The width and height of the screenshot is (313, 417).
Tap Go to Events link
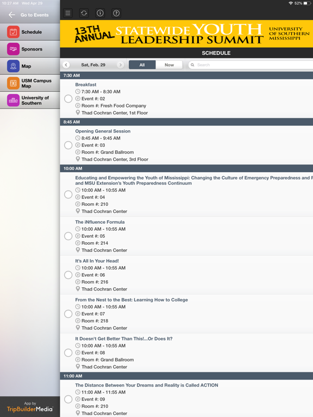point(35,15)
